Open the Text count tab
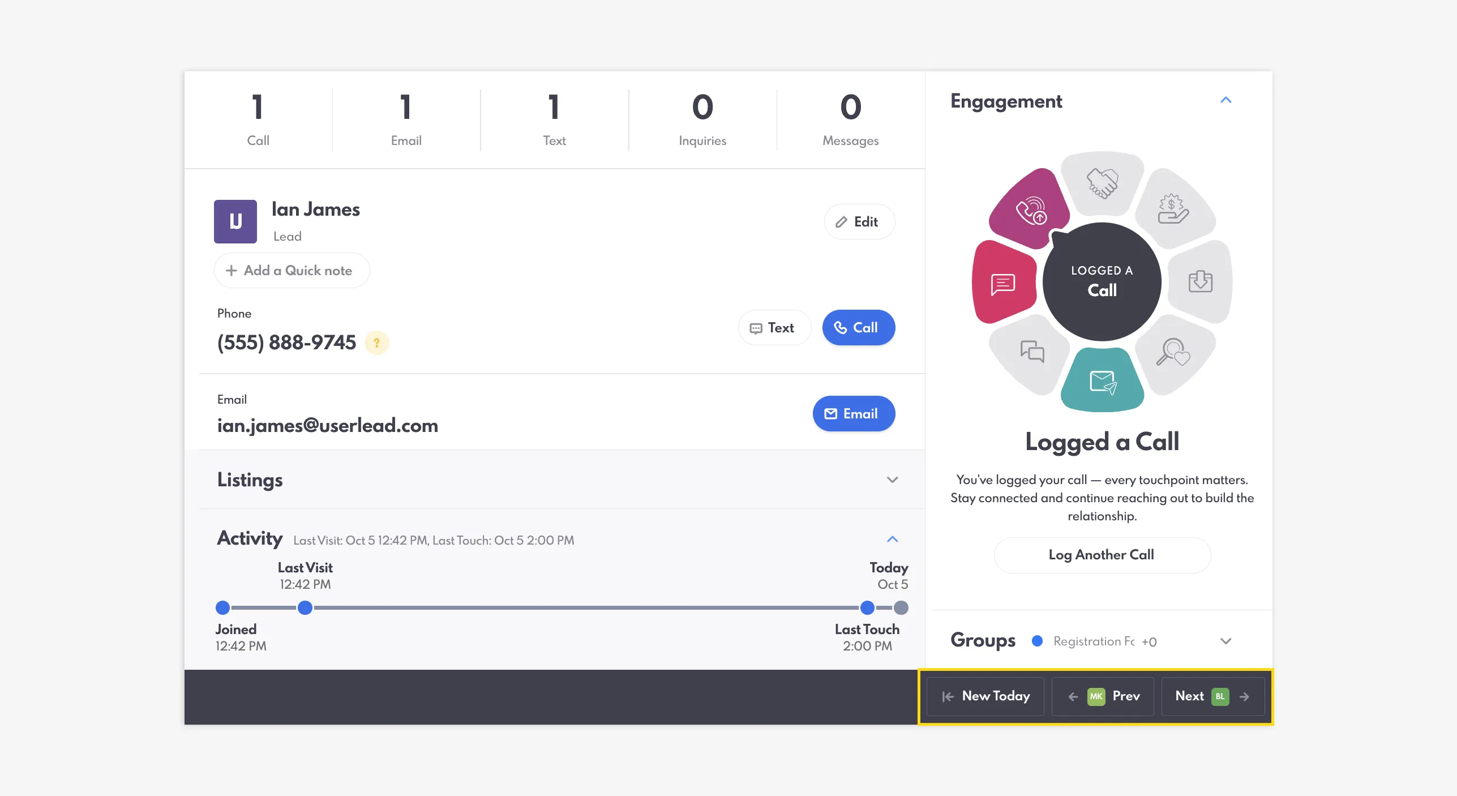 point(554,120)
